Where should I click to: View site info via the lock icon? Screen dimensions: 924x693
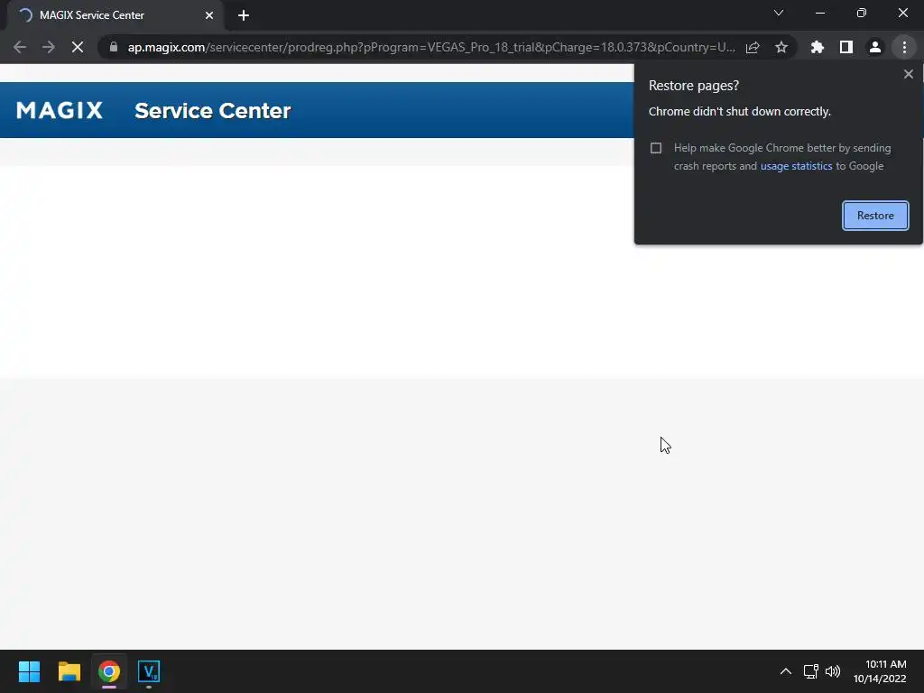(x=114, y=47)
